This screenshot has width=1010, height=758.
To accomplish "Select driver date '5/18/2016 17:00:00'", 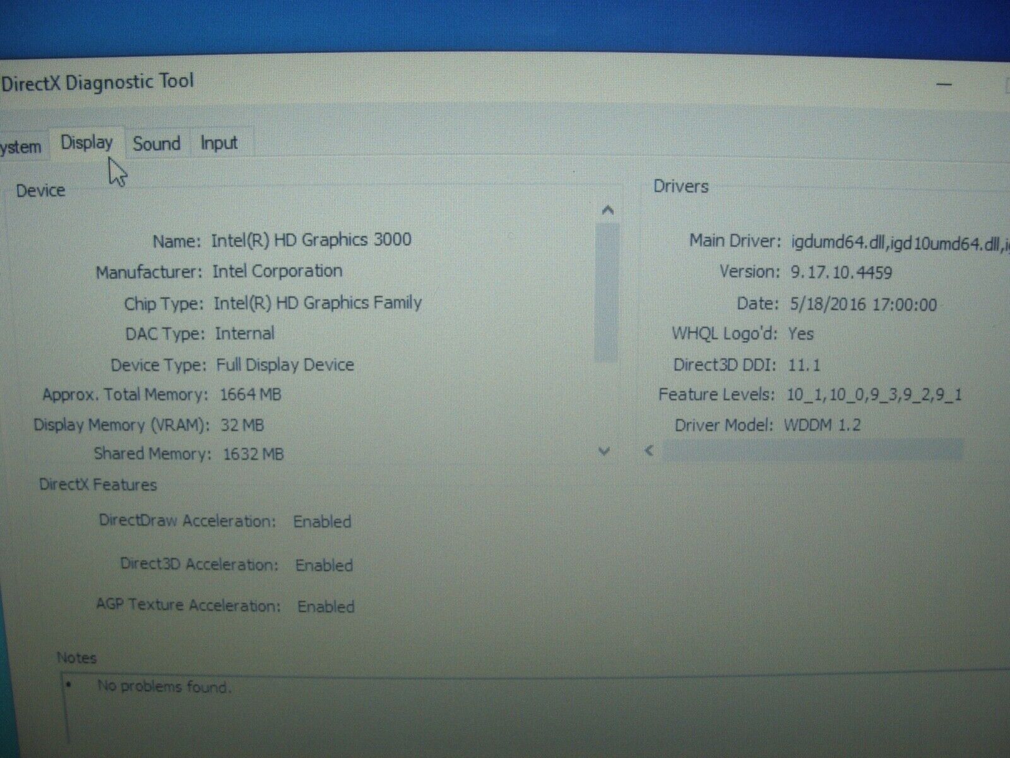I will coord(864,304).
